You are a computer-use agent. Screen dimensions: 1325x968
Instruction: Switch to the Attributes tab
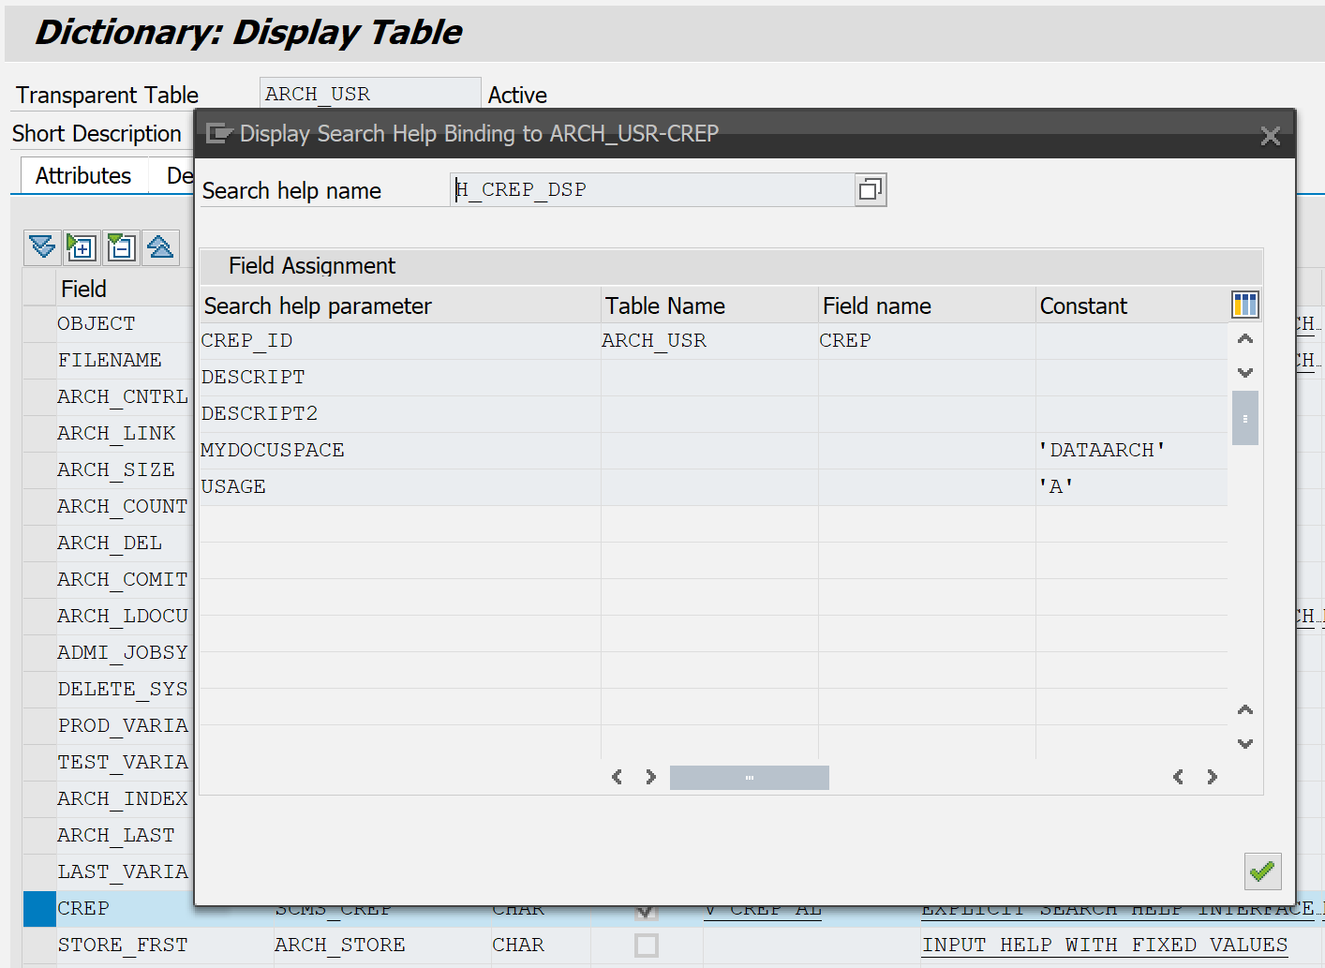coord(83,176)
